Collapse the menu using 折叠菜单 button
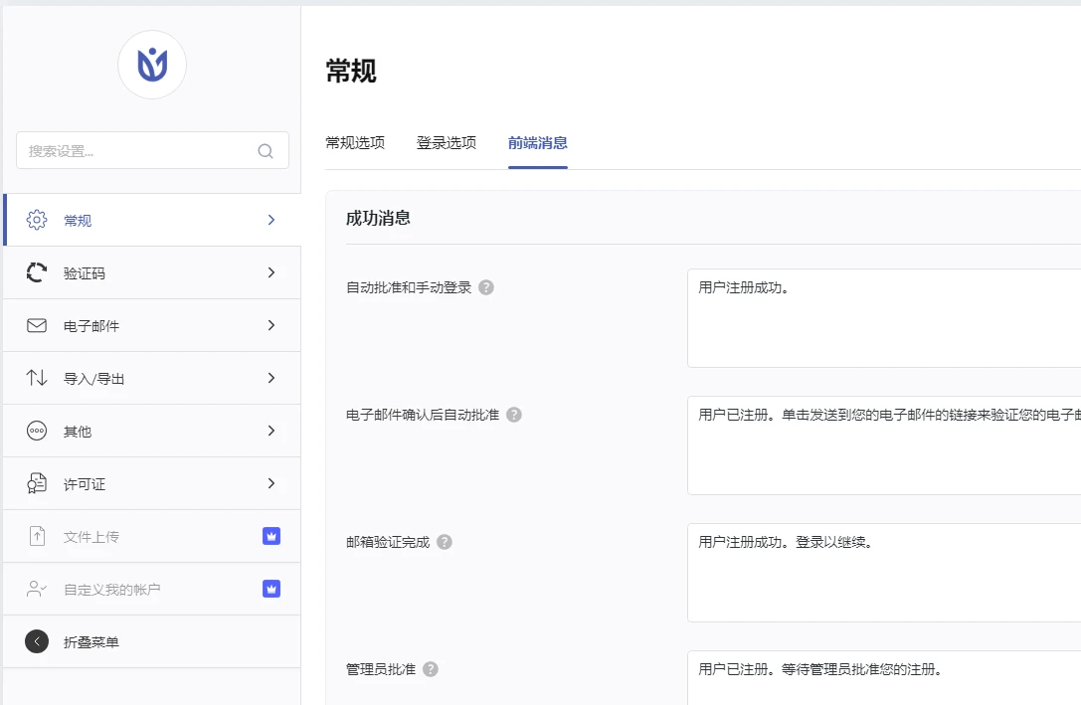Screen dimensions: 1081x705 tap(37, 641)
